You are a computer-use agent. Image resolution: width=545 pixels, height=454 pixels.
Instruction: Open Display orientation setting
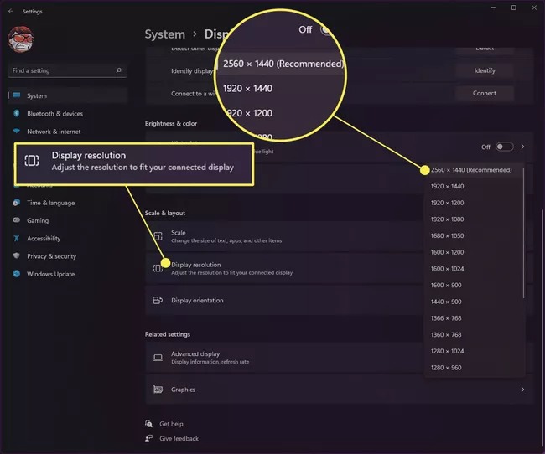click(284, 301)
